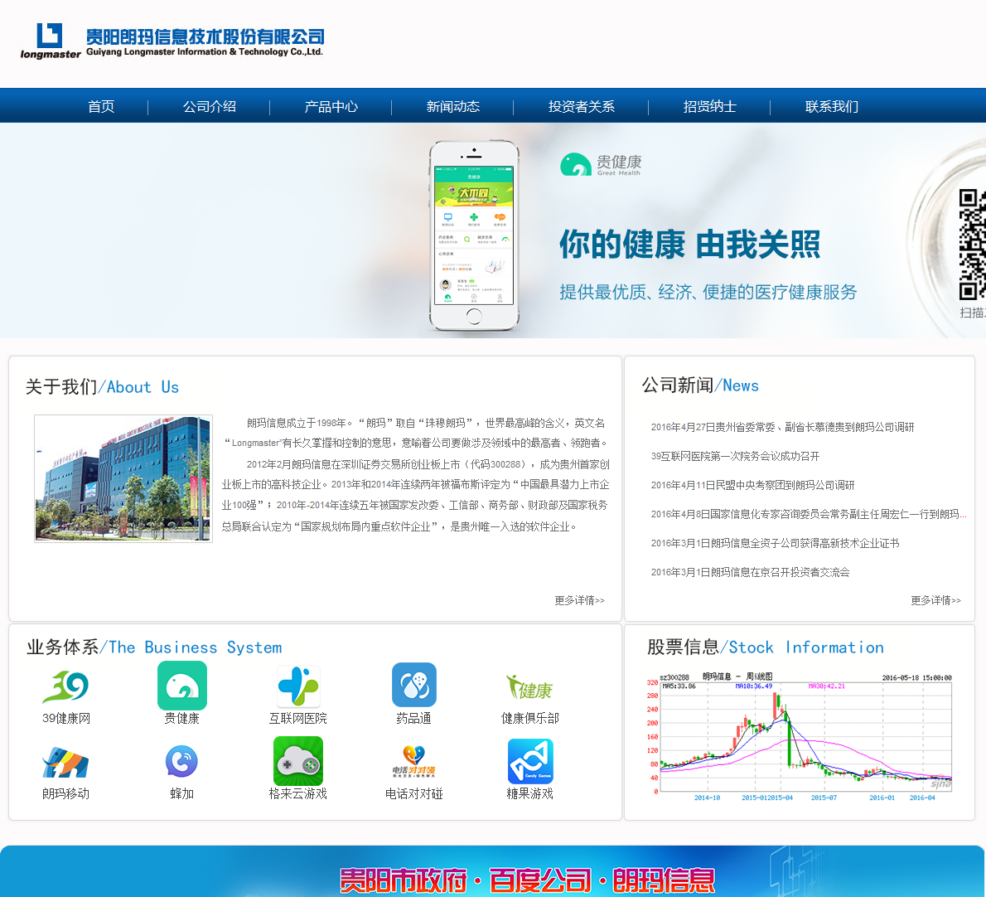Open the 朗玛移动 elephant icon

click(x=65, y=763)
